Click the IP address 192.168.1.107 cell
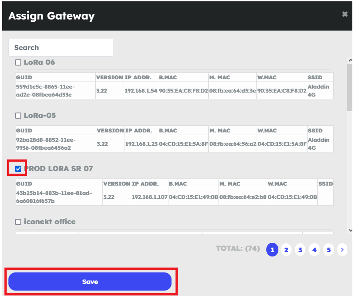 pyautogui.click(x=149, y=197)
